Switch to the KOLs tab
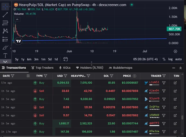This screenshot has width=186, height=137. tap(65, 68)
